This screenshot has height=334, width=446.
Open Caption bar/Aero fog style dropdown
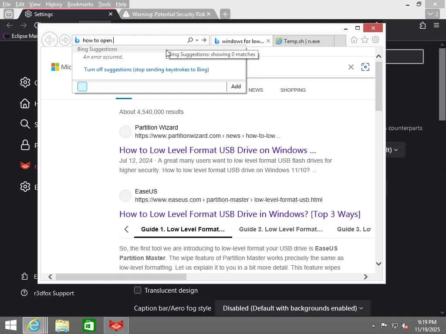[293, 308]
